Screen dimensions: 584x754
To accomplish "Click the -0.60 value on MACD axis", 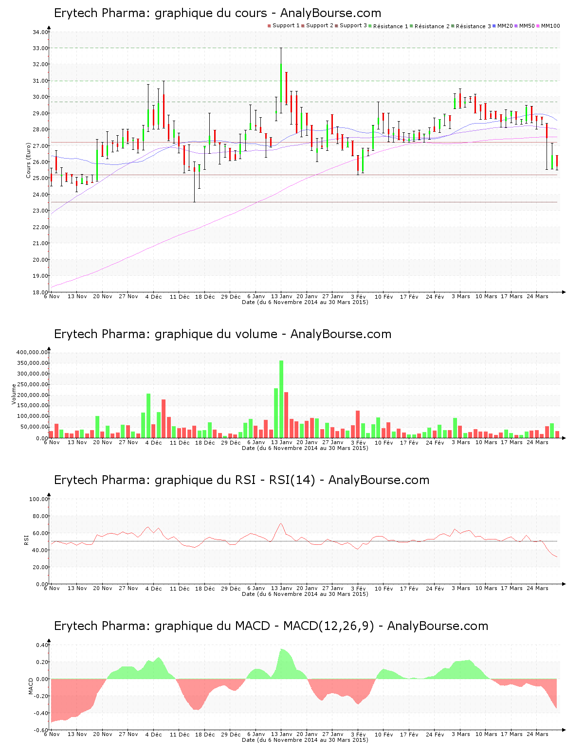I will pos(41,730).
